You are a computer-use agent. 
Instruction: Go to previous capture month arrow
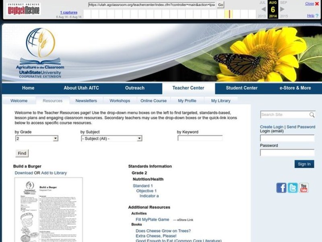pos(263,9)
